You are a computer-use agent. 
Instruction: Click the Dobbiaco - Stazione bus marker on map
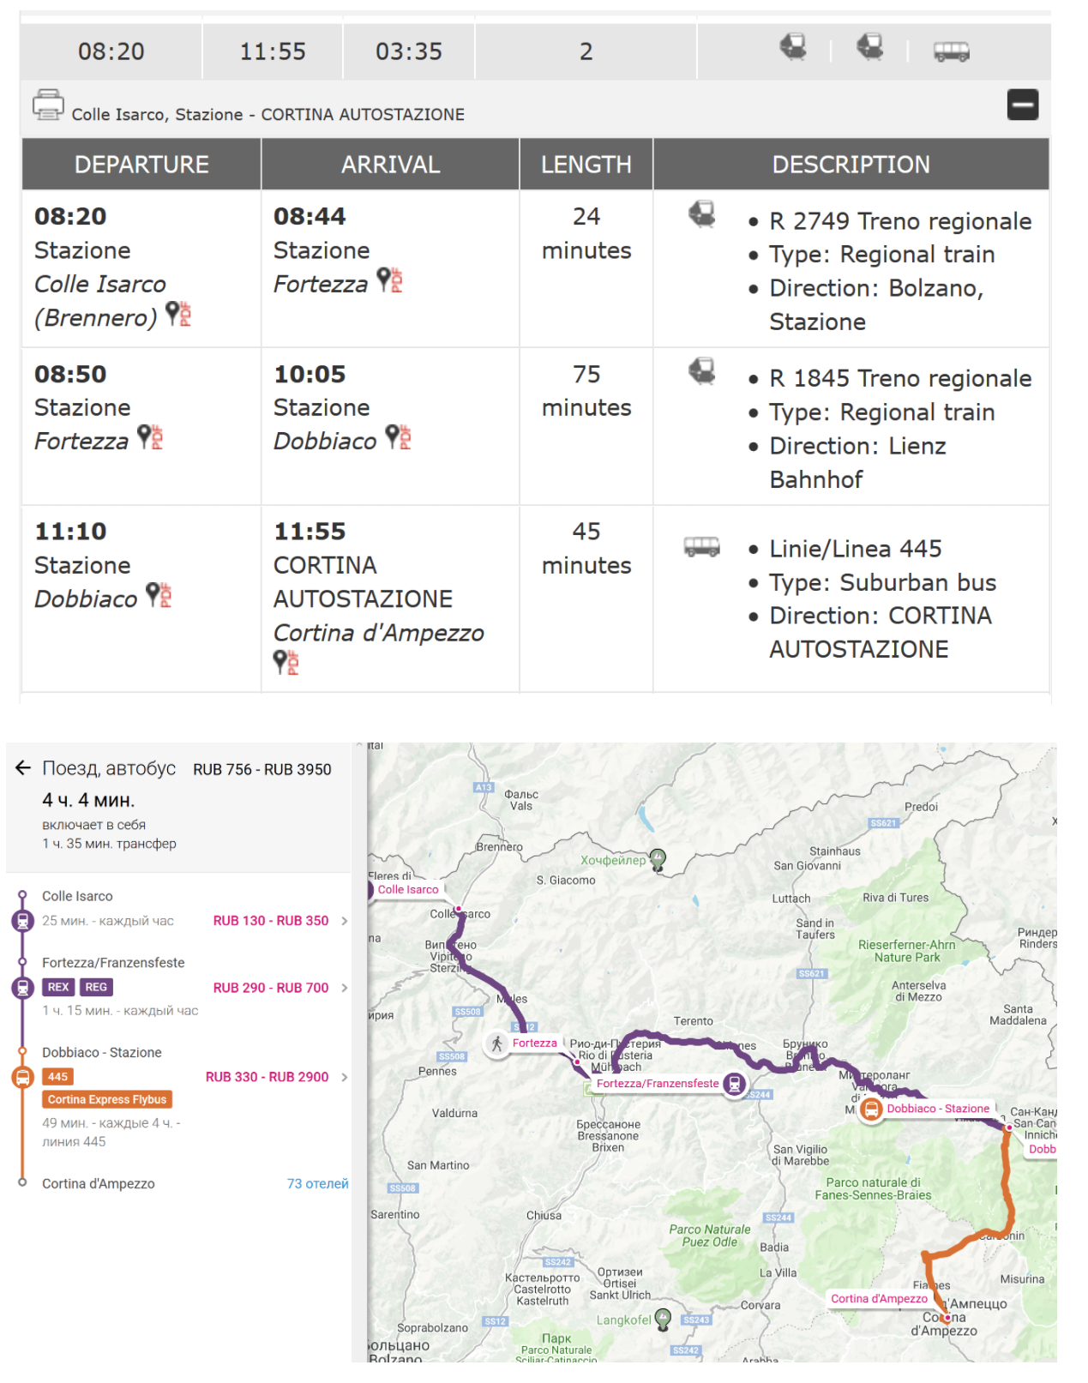pos(871,1109)
